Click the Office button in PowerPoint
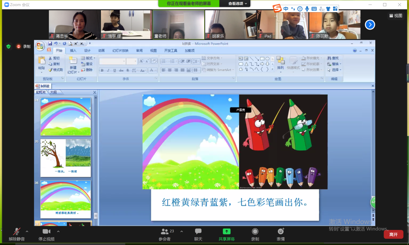This screenshot has height=245, width=409. click(x=40, y=46)
